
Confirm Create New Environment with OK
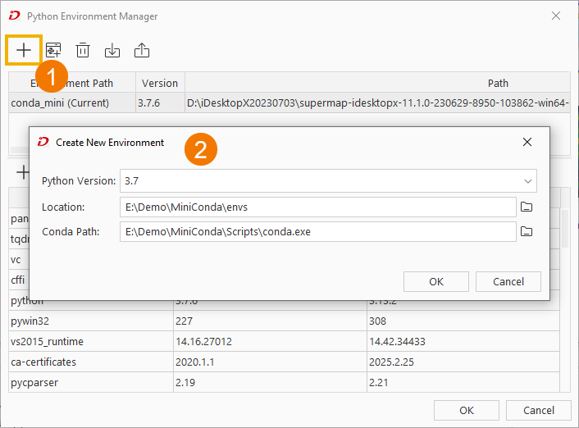[436, 281]
